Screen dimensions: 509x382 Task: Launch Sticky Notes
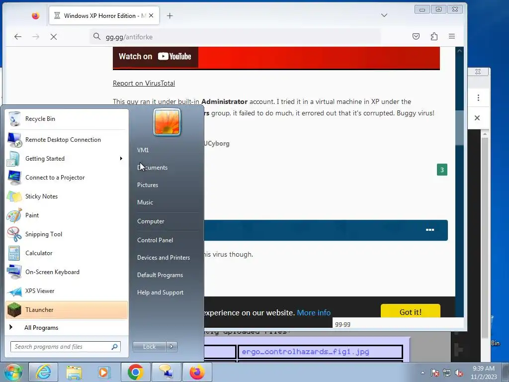click(67, 196)
